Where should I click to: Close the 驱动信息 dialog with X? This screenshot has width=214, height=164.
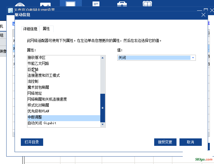point(204,15)
